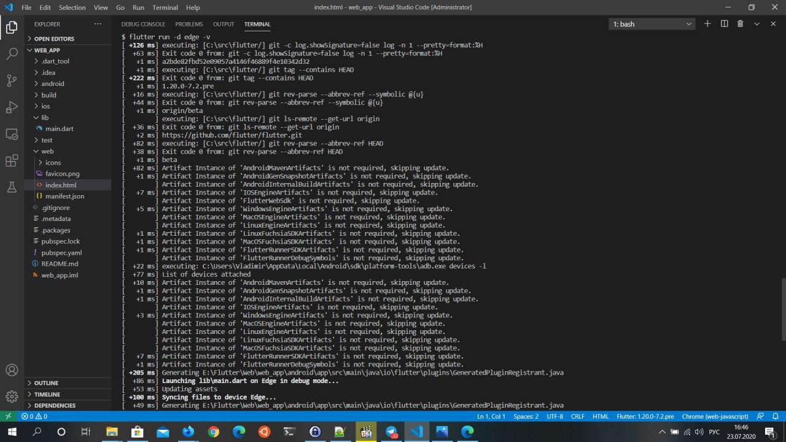Open favicon.png in explorer
The image size is (786, 442).
[68, 174]
